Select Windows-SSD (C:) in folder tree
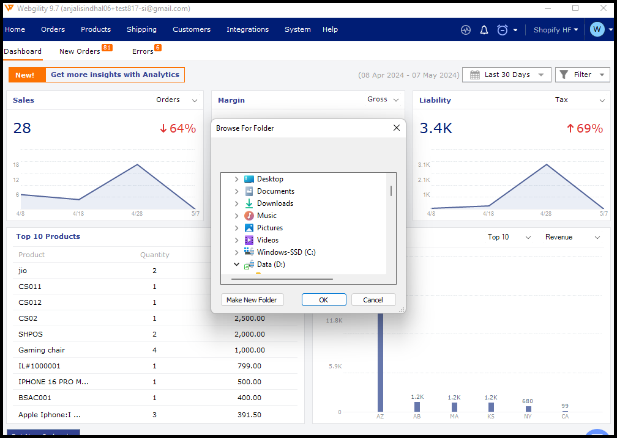Viewport: 617px width, 438px height. click(286, 252)
